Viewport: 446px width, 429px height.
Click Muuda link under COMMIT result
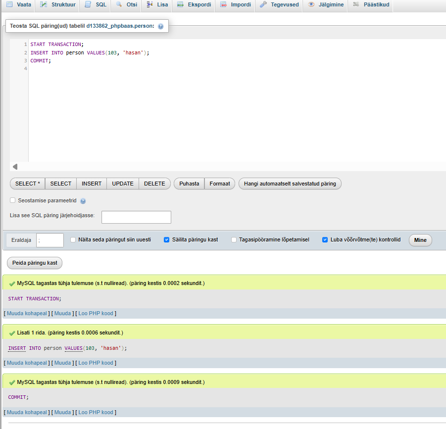(x=62, y=412)
